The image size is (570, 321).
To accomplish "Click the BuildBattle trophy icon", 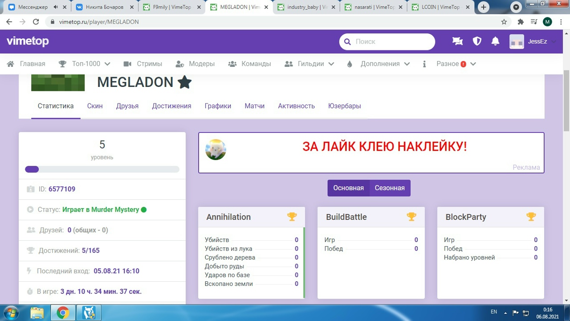I will pos(411,217).
